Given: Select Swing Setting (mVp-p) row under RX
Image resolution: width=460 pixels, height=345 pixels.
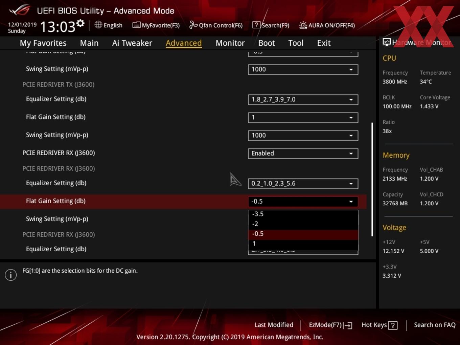Looking at the screenshot, I should (57, 219).
